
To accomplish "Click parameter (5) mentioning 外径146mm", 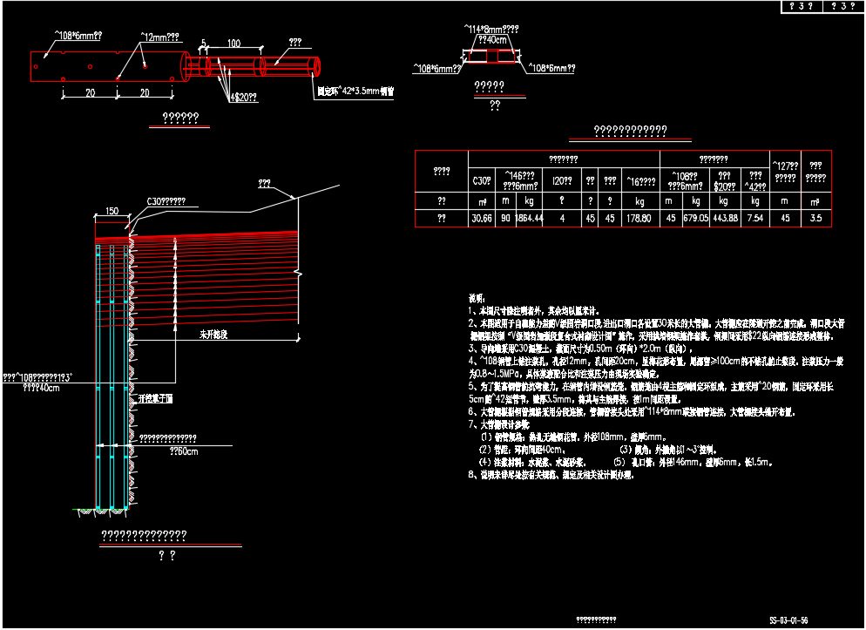I will (x=693, y=462).
